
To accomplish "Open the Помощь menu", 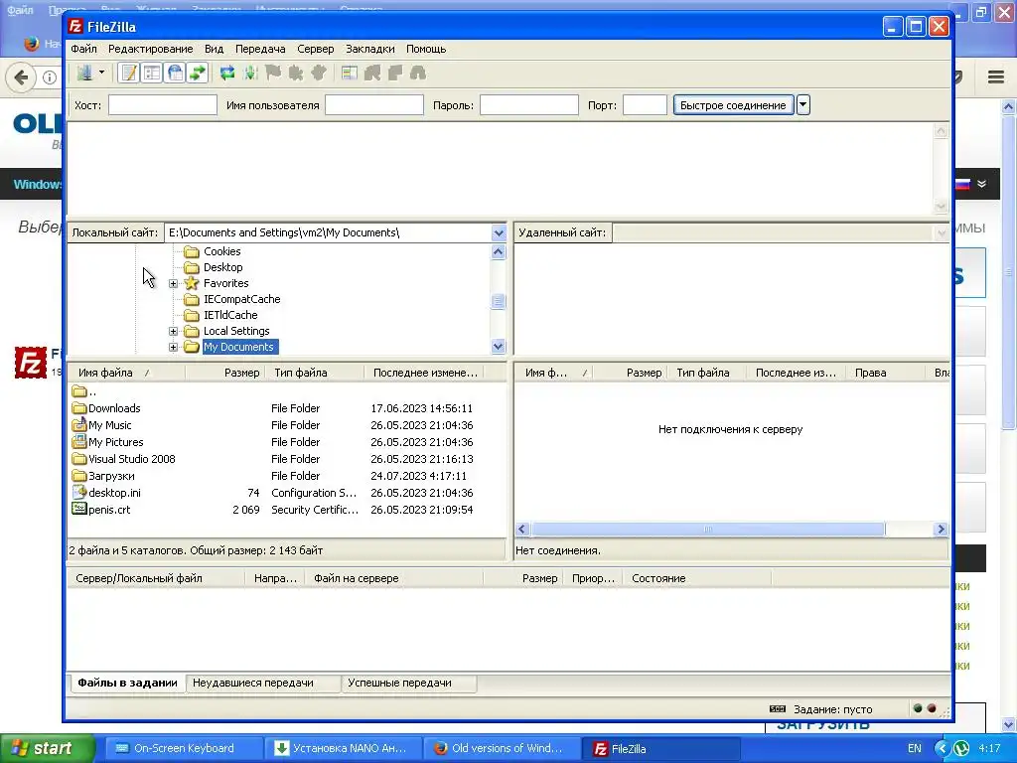I will coord(426,49).
